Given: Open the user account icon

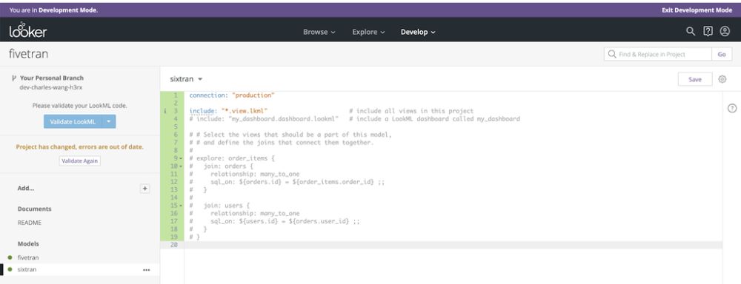Looking at the screenshot, I should 725,31.
